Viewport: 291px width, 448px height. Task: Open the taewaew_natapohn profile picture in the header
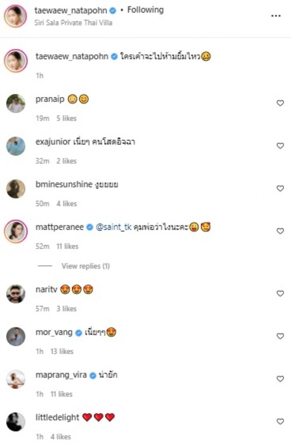coord(16,16)
